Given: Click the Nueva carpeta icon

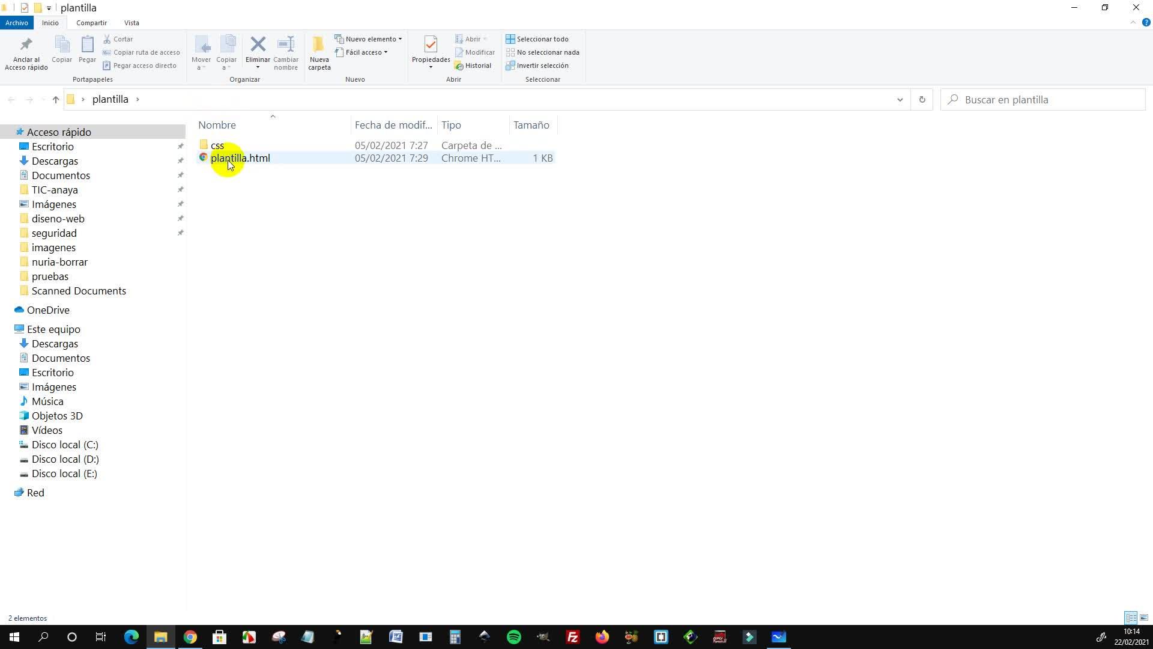Looking at the screenshot, I should point(319,44).
